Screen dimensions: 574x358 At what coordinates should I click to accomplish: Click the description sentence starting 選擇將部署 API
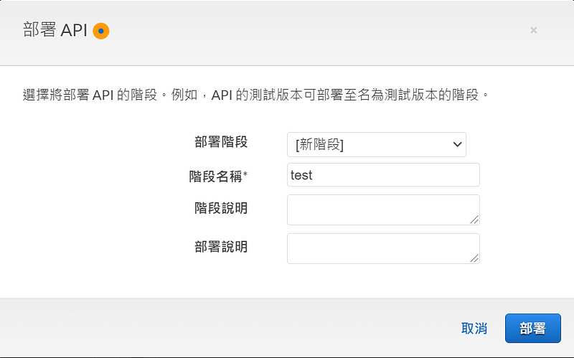point(256,95)
